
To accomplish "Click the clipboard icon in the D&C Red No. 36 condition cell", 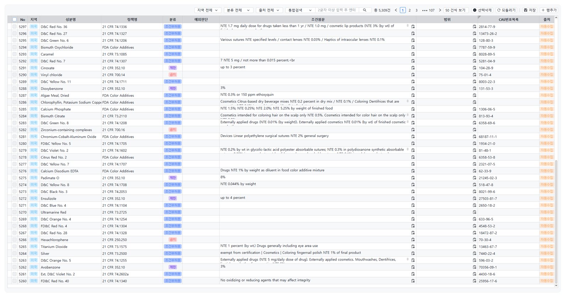I will pyautogui.click(x=413, y=27).
